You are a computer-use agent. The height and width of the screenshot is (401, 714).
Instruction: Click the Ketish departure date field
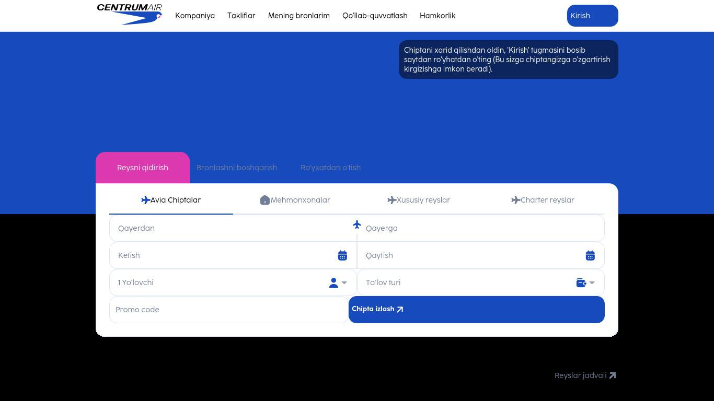point(233,255)
